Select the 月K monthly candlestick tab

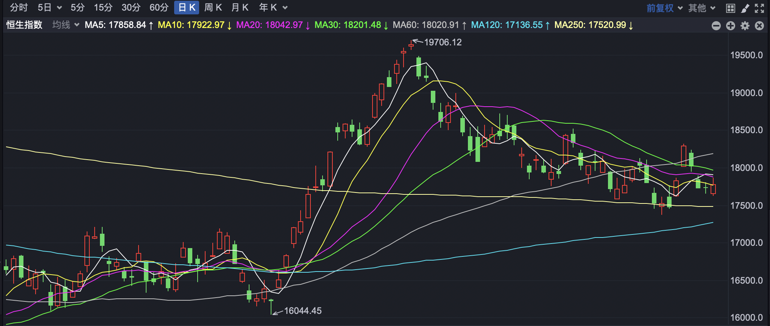pos(240,8)
